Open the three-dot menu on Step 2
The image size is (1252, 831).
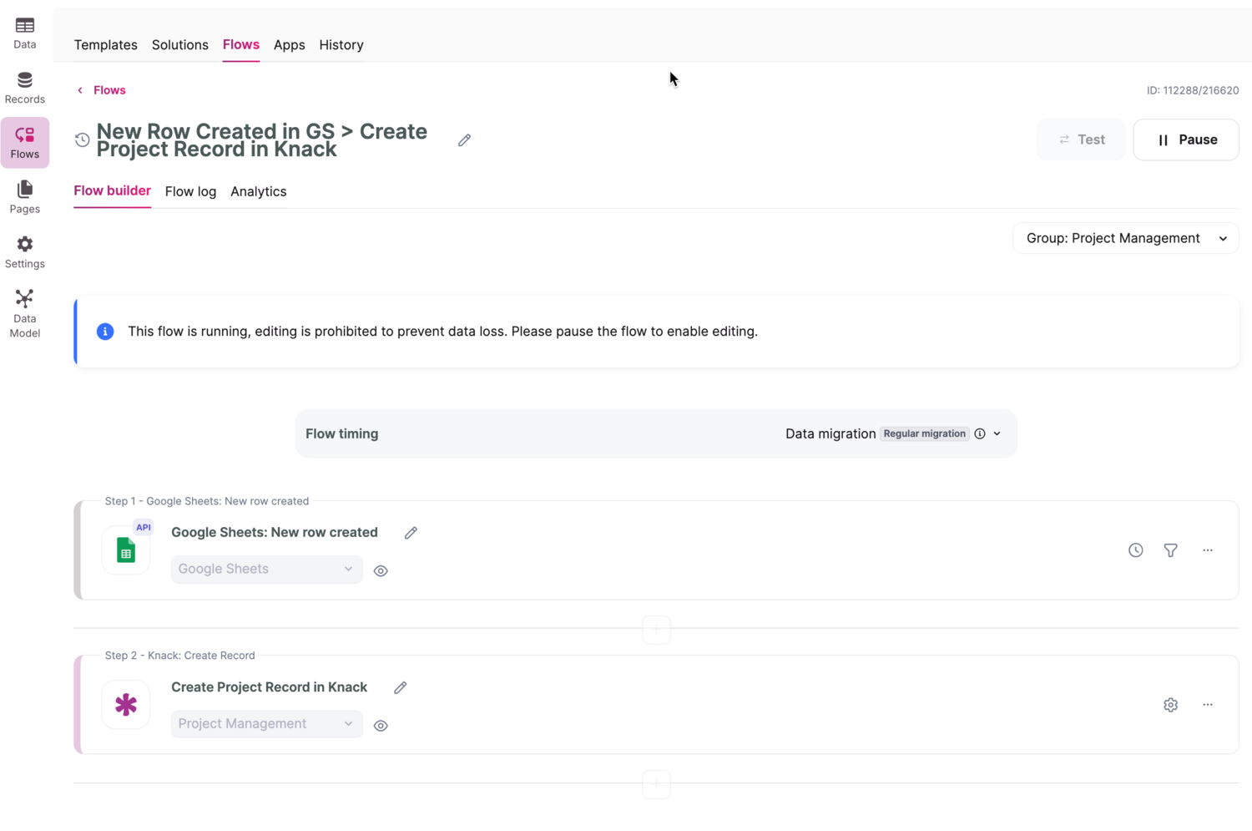click(x=1207, y=705)
